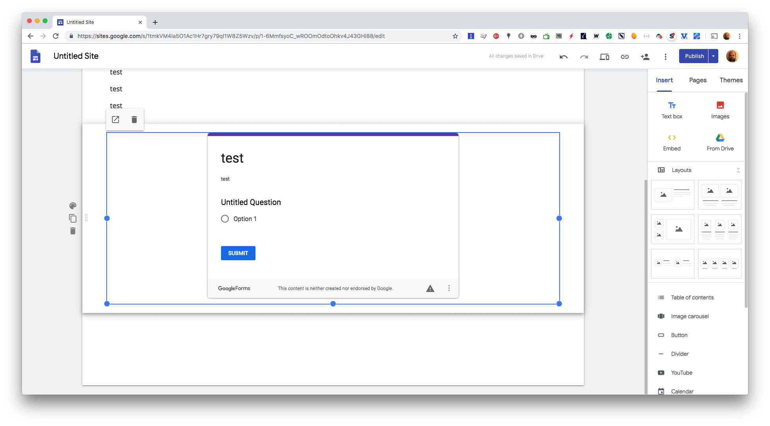This screenshot has width=770, height=426.
Task: Insert a YouTube video
Action: pos(681,372)
